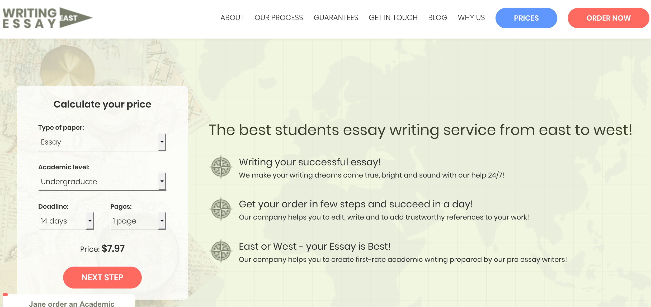
Task: Visit the BLOG link
Action: click(438, 18)
